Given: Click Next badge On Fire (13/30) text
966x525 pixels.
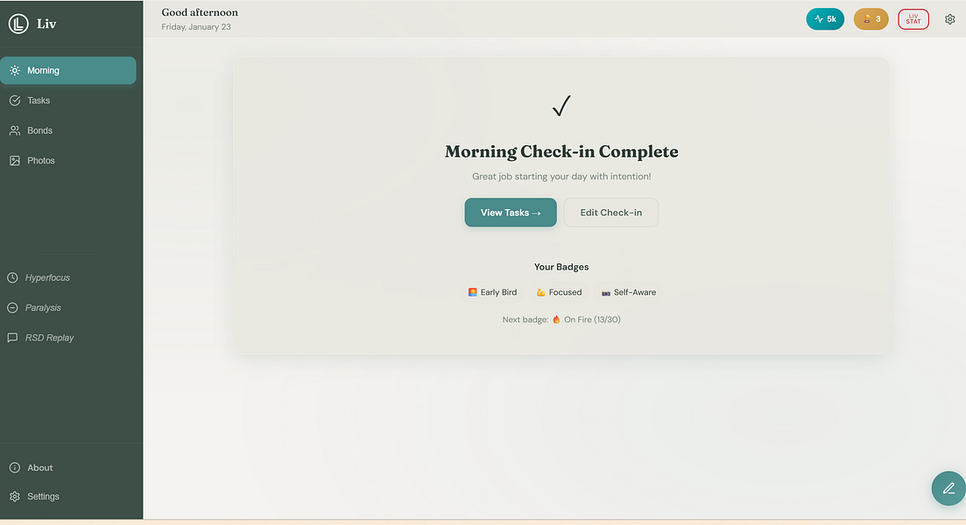Looking at the screenshot, I should point(561,319).
